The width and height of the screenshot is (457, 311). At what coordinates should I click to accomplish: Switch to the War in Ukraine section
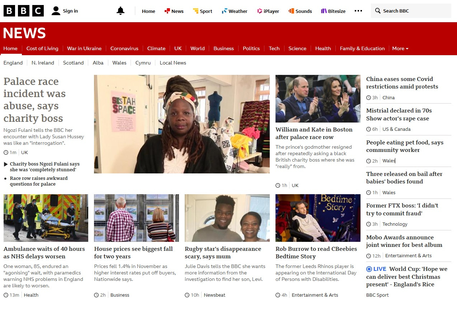click(x=84, y=48)
